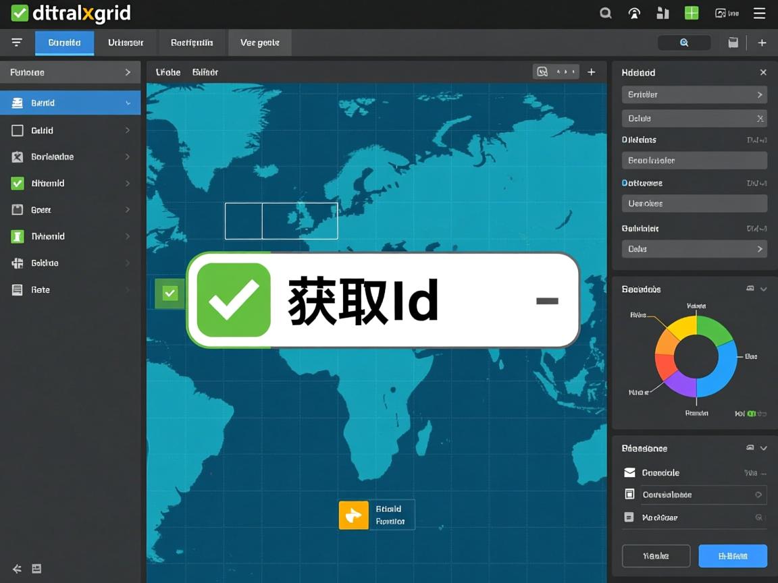Toggle the green bhremid checkbox in sidebar
Viewport: 778px width, 583px height.
click(x=17, y=183)
